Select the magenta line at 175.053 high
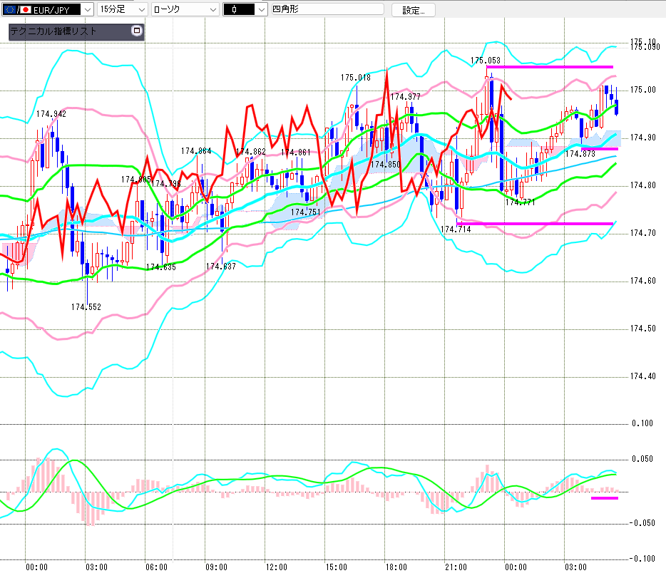The width and height of the screenshot is (666, 573). [x=549, y=66]
